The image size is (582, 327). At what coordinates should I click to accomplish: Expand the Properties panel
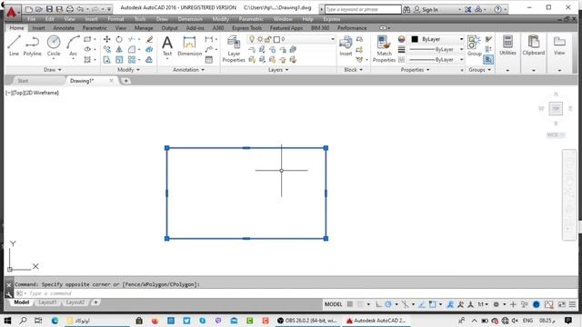(x=415, y=70)
